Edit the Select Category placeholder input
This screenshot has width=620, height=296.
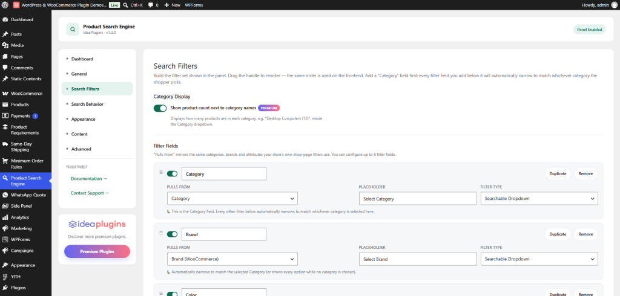[418, 199]
